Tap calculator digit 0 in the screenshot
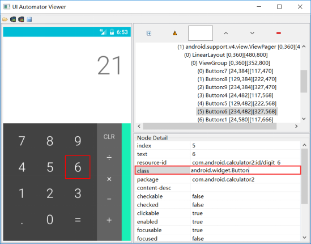Viewport: 311px width, 244px height. pyautogui.click(x=50, y=220)
